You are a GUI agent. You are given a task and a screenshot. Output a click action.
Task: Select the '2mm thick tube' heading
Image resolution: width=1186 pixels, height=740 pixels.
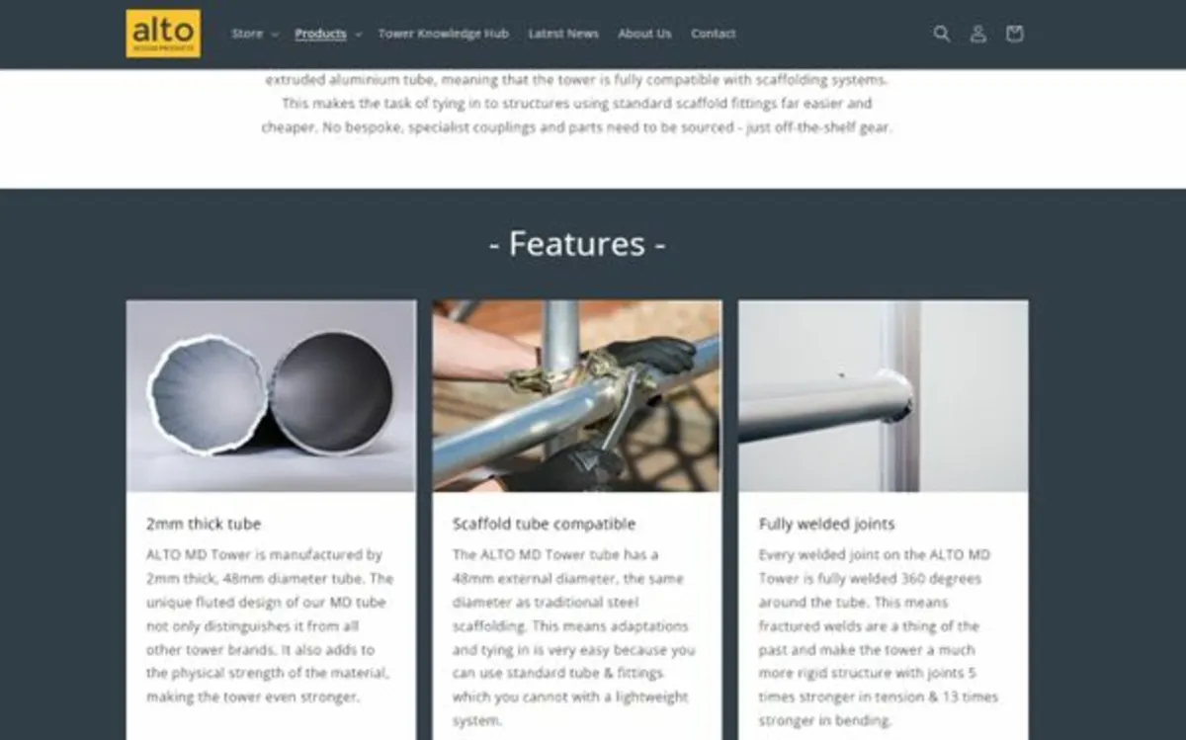click(204, 524)
